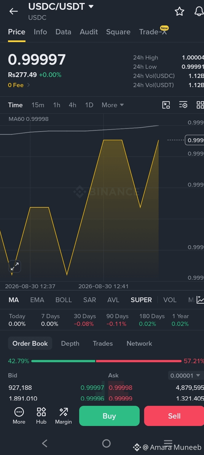This screenshot has width=204, height=455.
Task: Switch to the Audit tab
Action: pyautogui.click(x=89, y=32)
